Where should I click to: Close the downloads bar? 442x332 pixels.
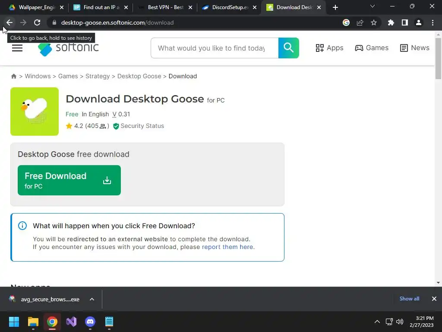point(434,299)
